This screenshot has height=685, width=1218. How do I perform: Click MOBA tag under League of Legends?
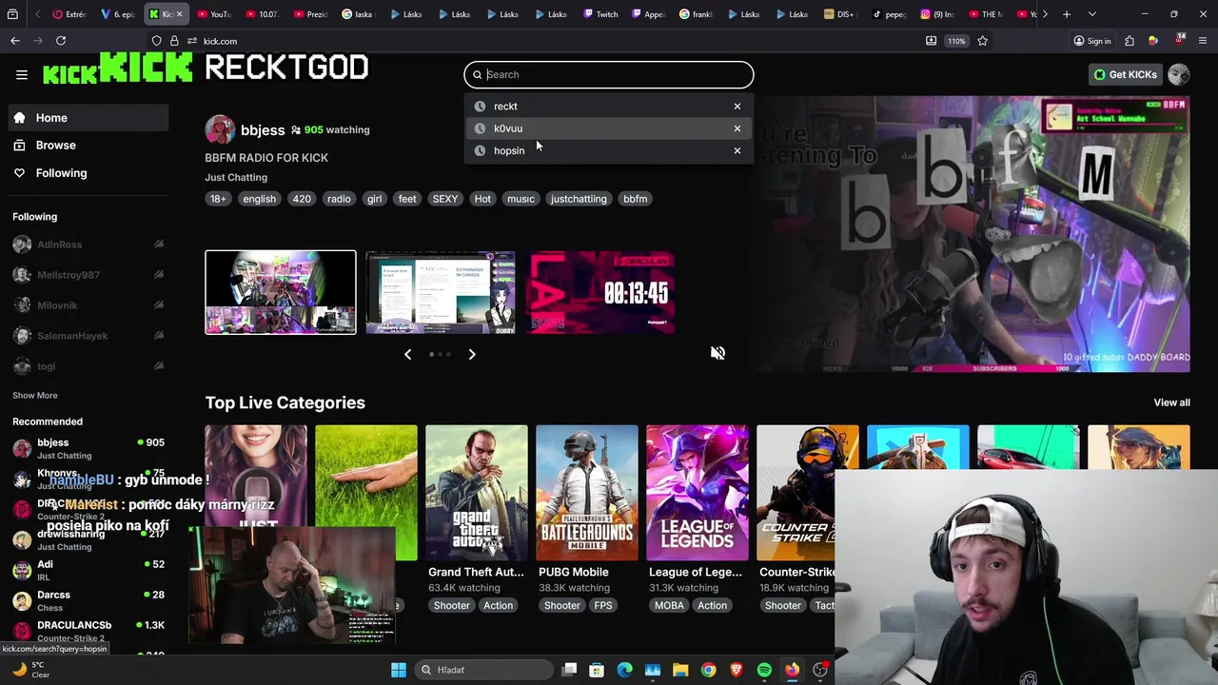669,605
